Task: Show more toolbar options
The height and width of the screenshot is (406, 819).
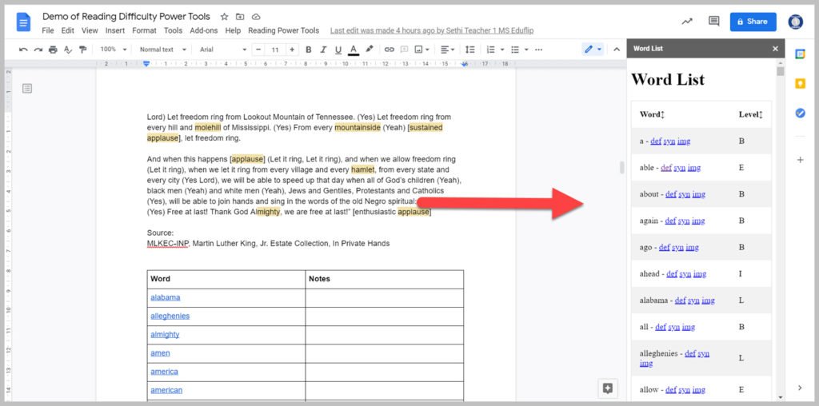Action: 539,50
